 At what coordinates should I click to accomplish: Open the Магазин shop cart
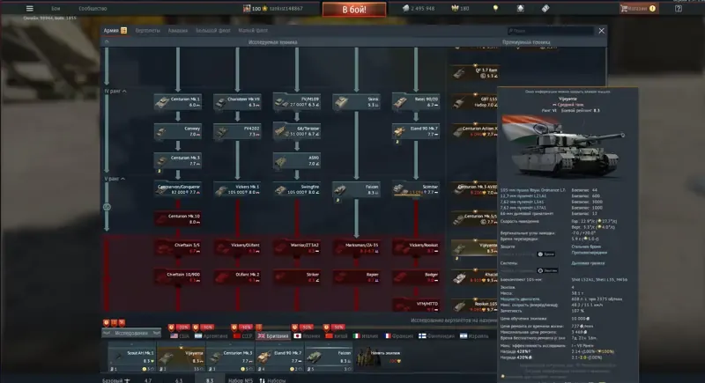(x=638, y=9)
